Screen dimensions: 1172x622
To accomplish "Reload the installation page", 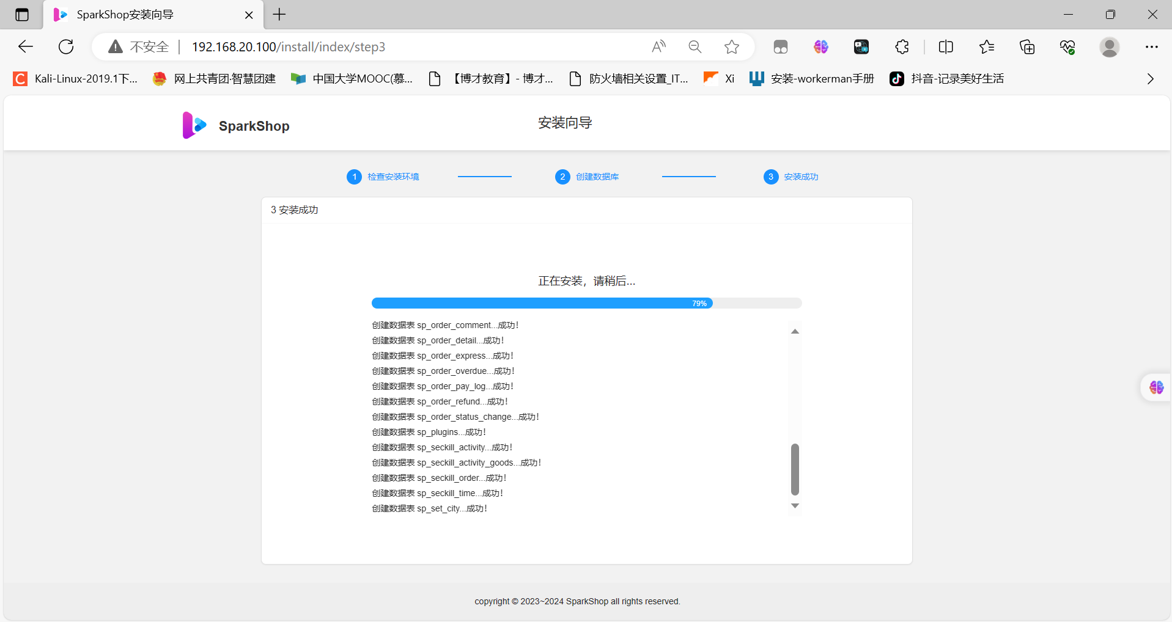I will coord(66,46).
